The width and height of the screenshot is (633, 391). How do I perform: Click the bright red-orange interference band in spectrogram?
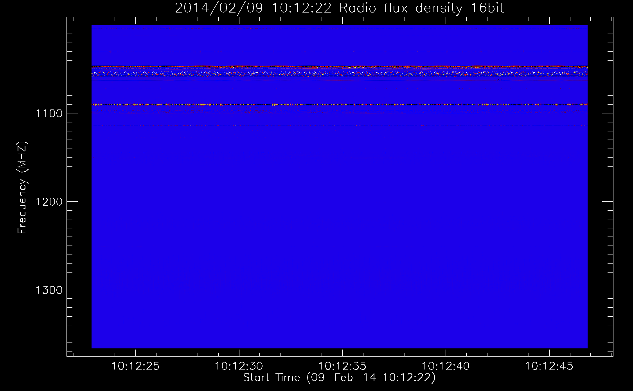click(x=339, y=68)
